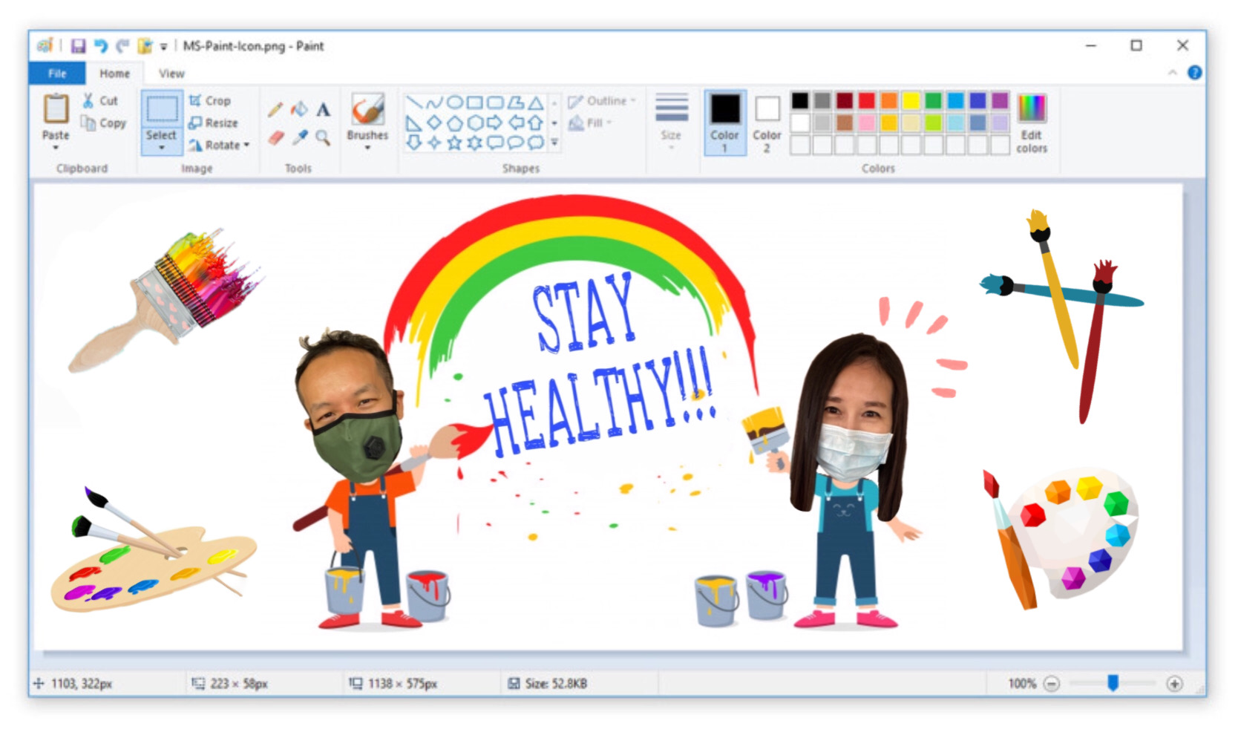Select the Five-point star shape
Screen dimensions: 1238x735
coord(454,143)
